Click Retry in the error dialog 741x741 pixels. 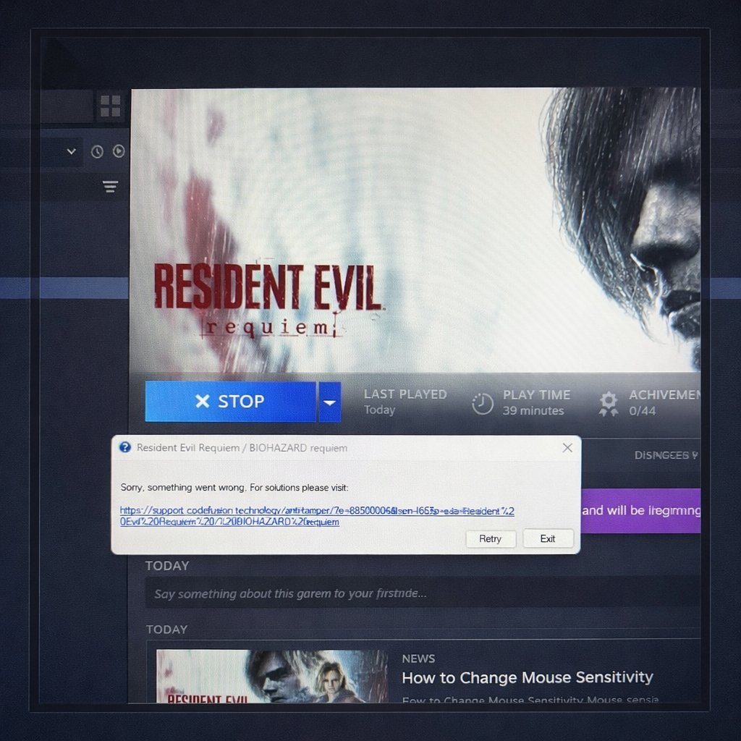(x=490, y=538)
